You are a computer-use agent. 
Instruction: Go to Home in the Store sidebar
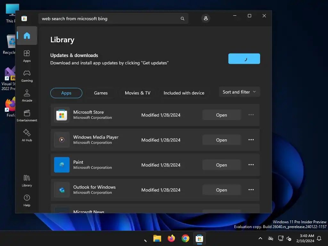pyautogui.click(x=27, y=36)
